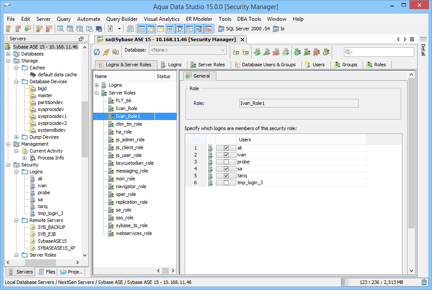Click the chart view icon in main toolbar
The image size is (432, 290).
(x=209, y=29)
